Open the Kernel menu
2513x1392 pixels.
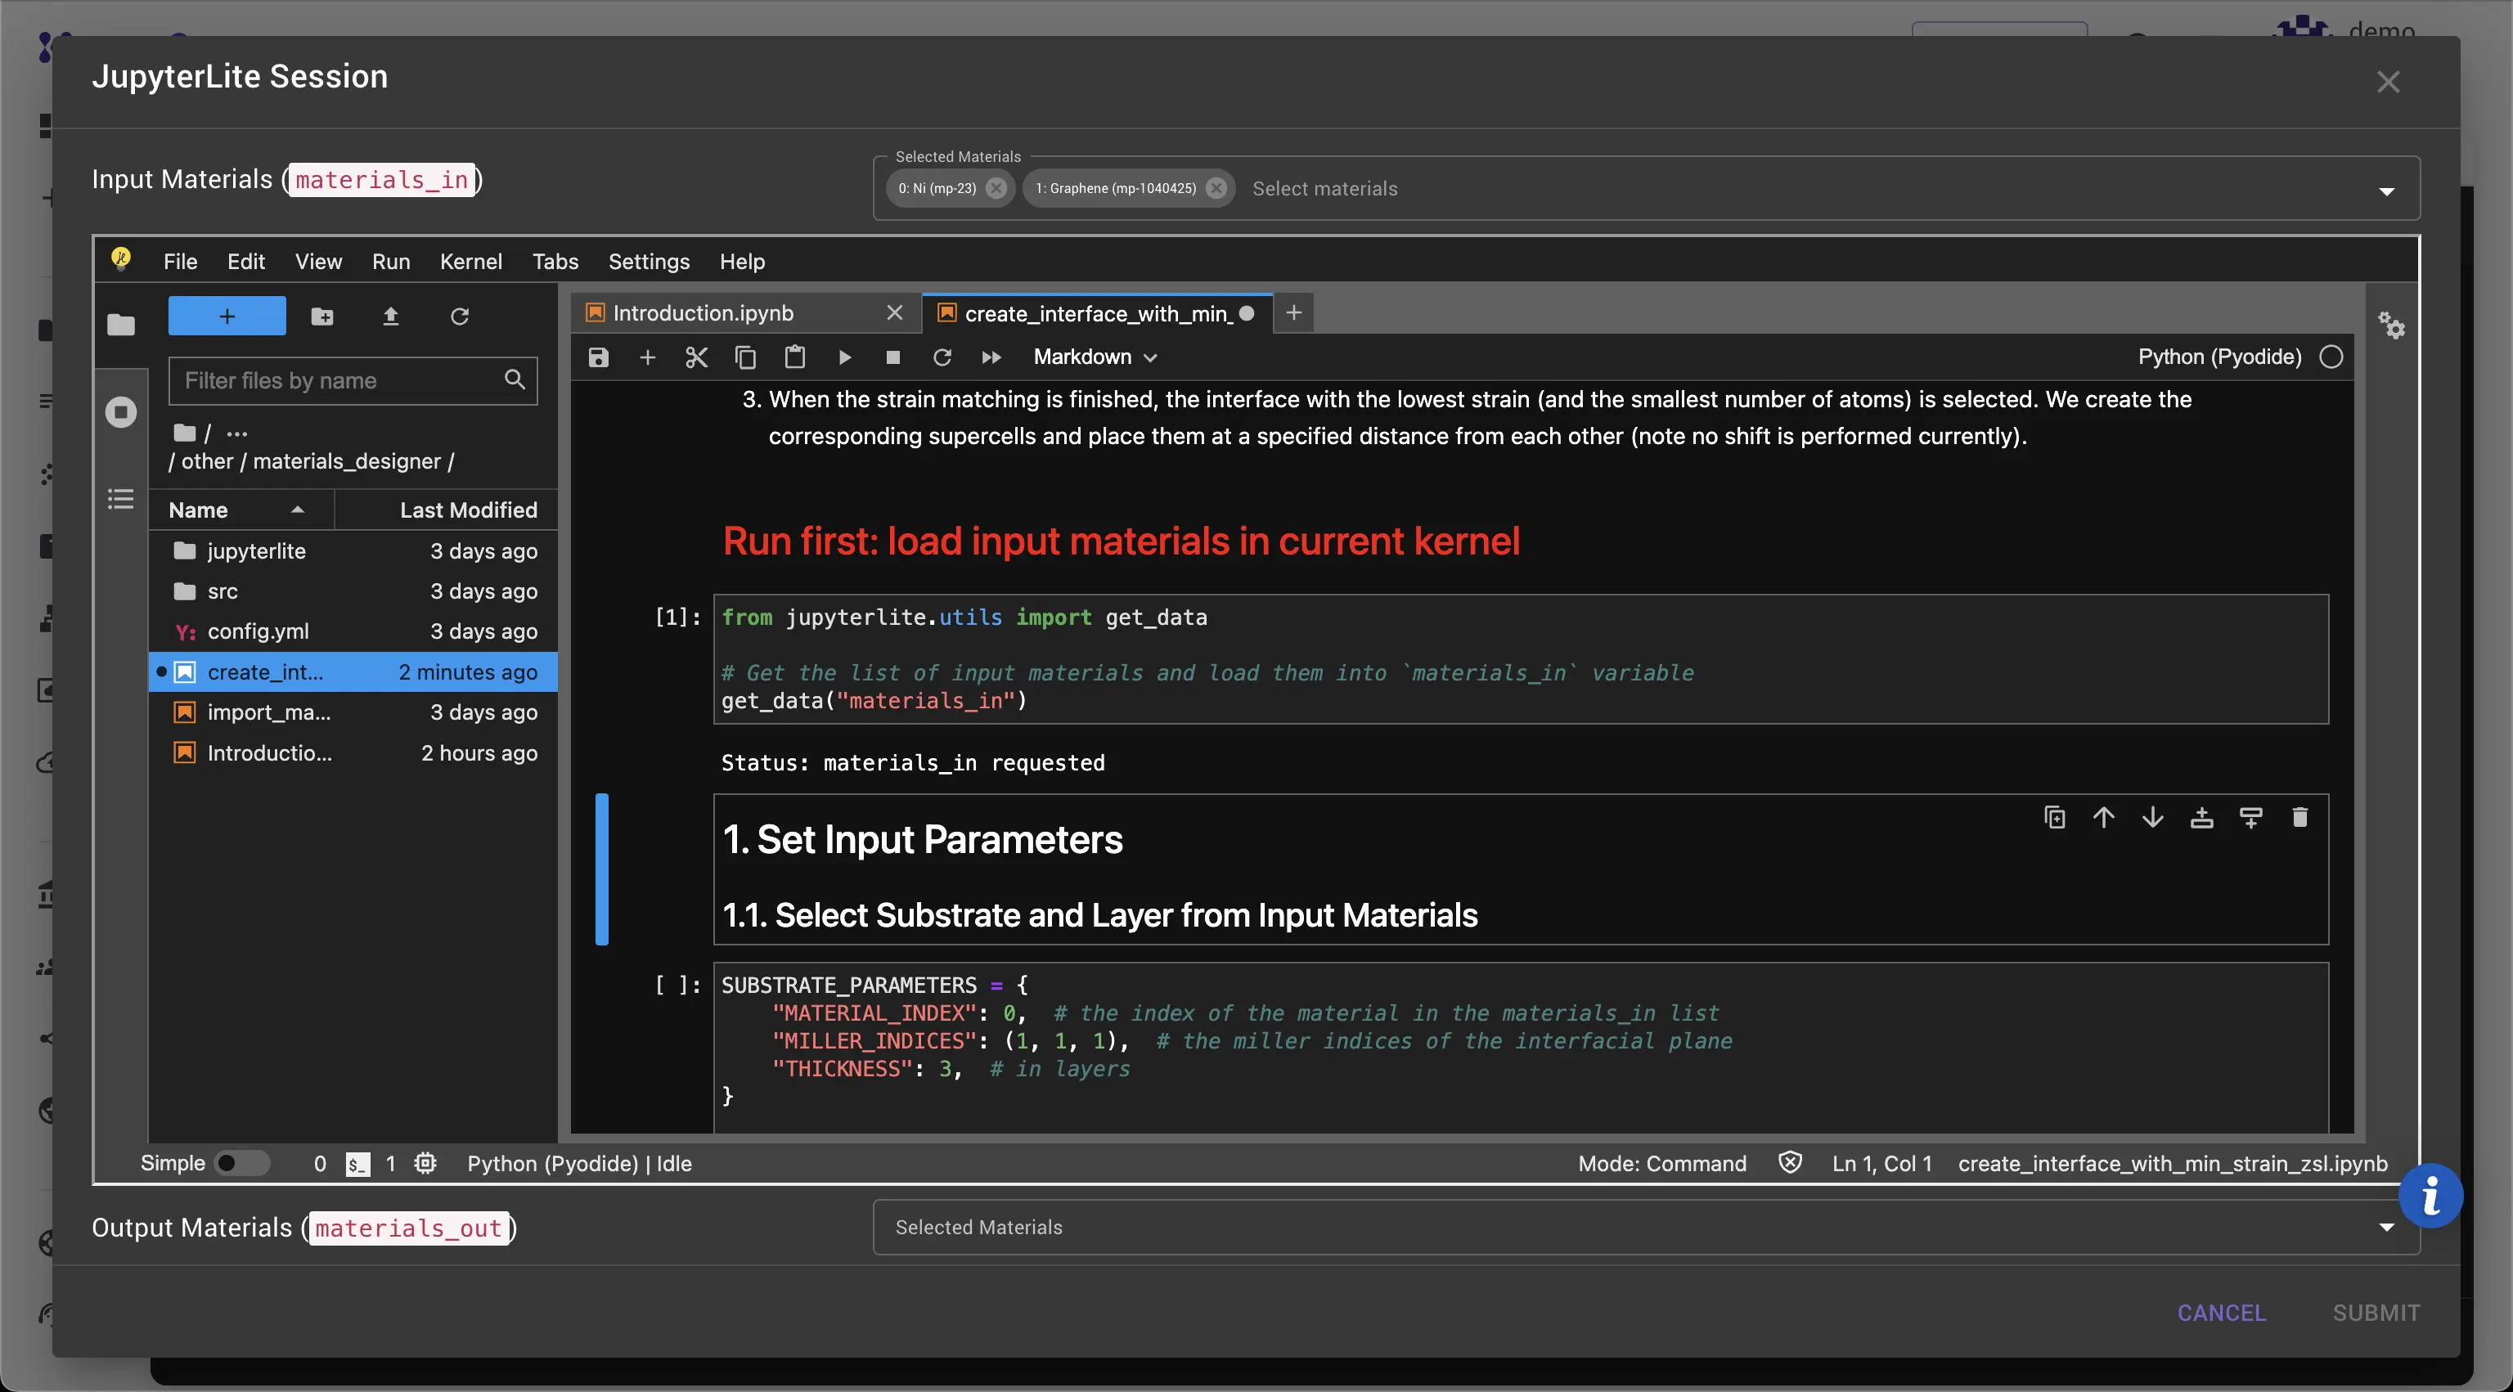click(x=470, y=262)
